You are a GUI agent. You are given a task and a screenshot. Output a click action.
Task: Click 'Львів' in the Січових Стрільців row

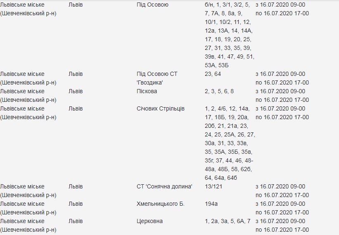[76, 108]
